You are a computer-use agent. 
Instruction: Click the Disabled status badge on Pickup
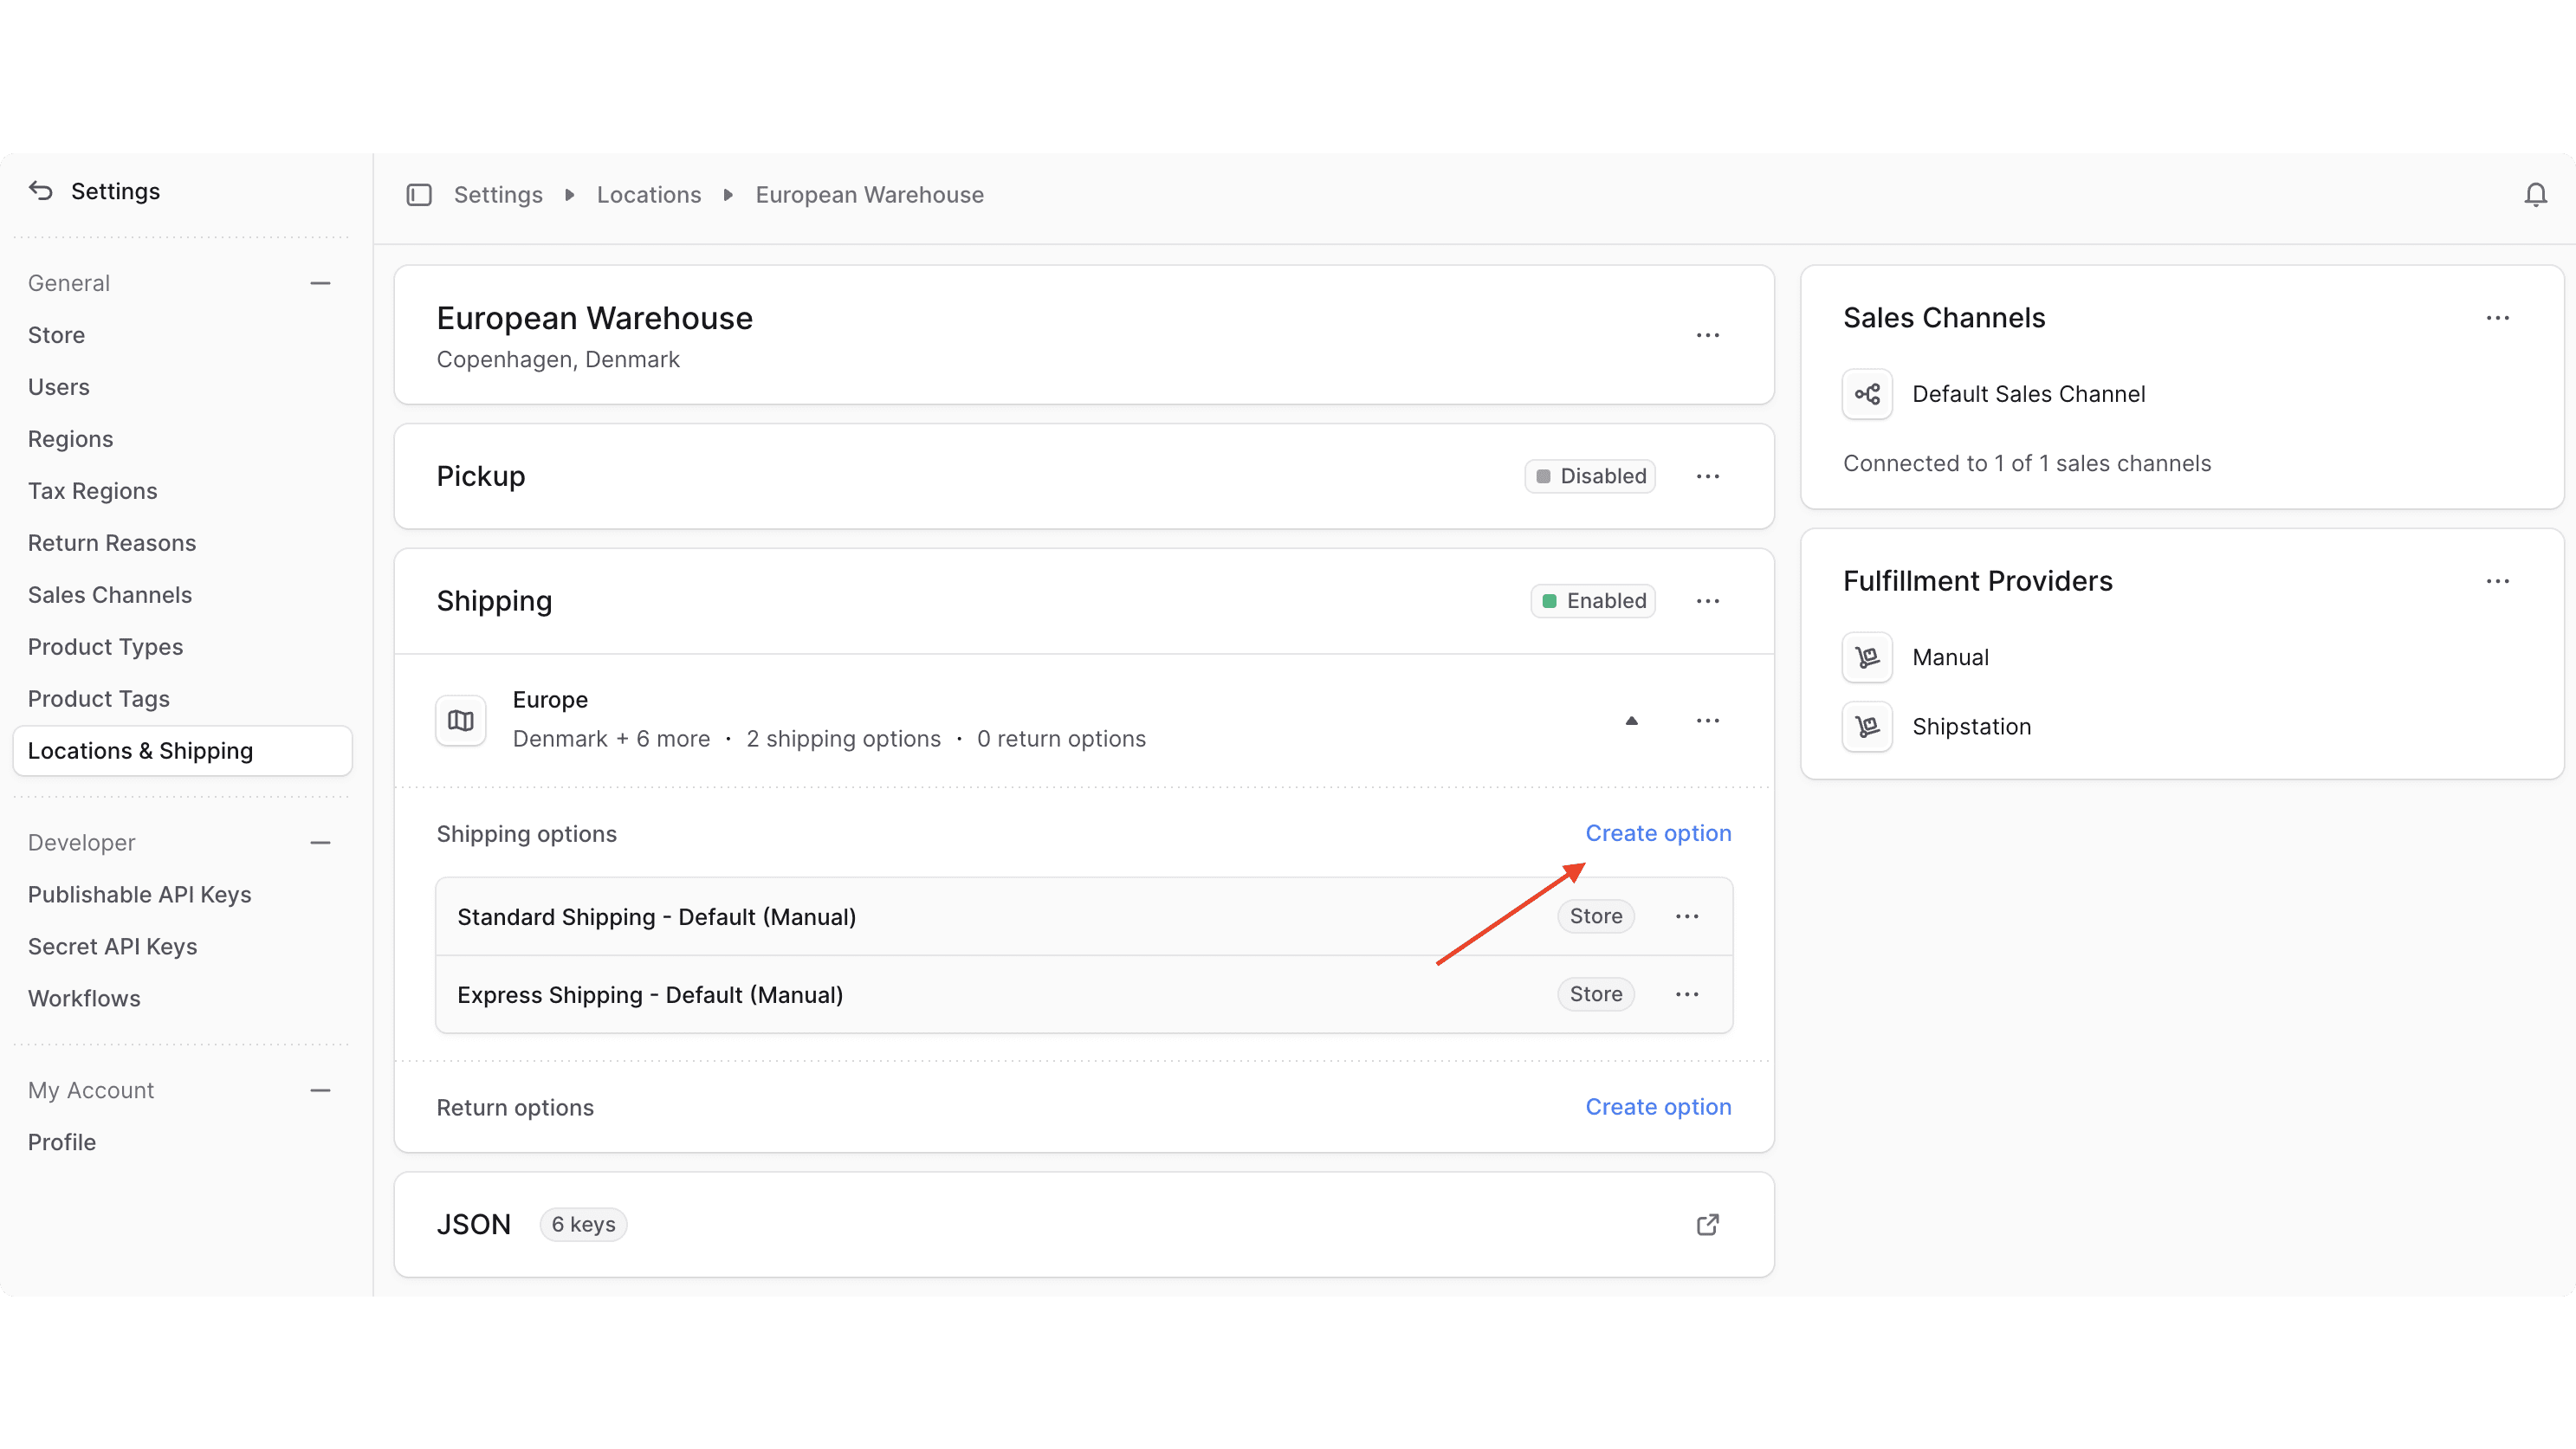pyautogui.click(x=1590, y=476)
